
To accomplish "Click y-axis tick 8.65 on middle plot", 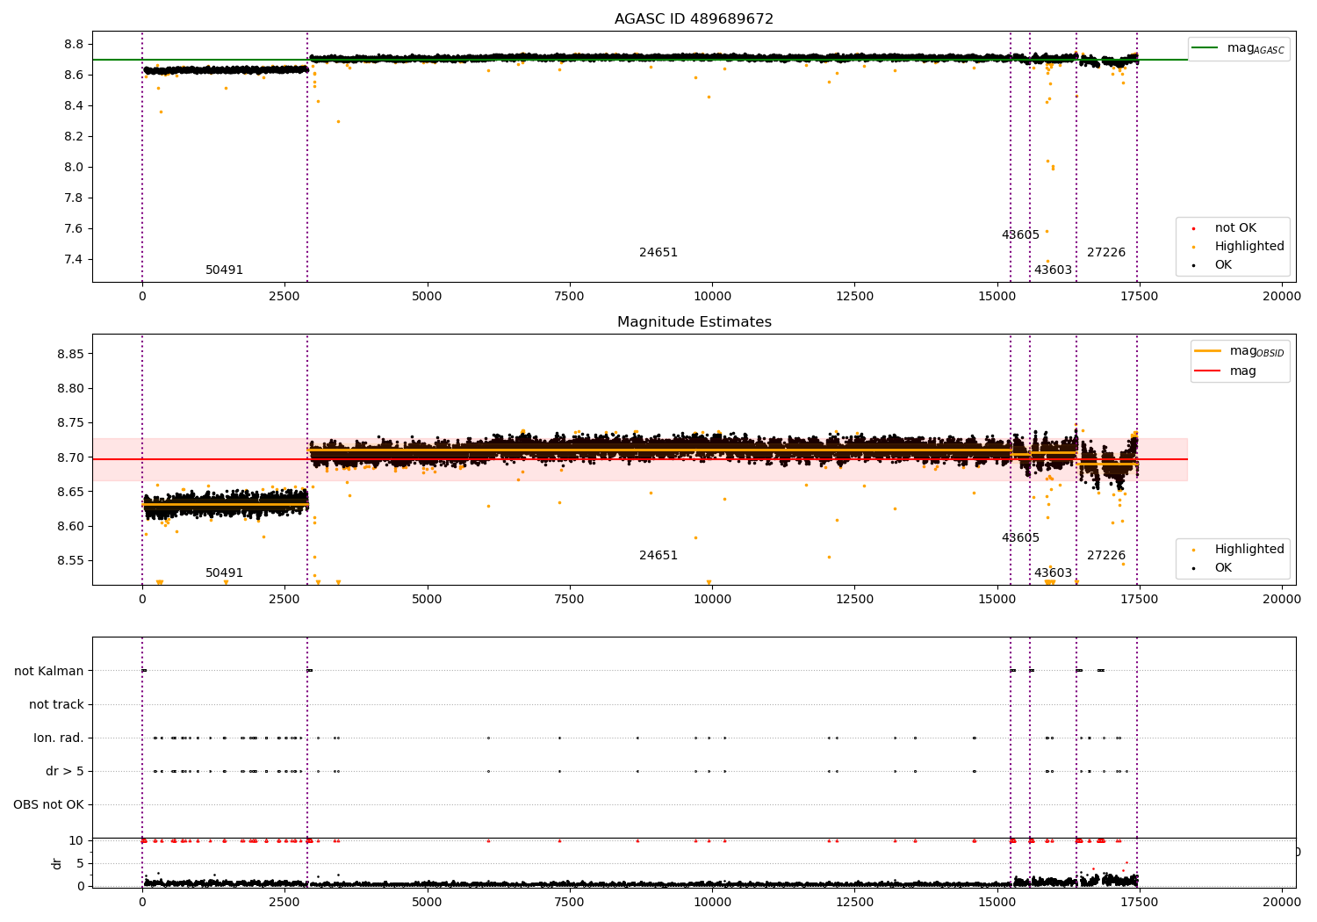I will (x=70, y=492).
